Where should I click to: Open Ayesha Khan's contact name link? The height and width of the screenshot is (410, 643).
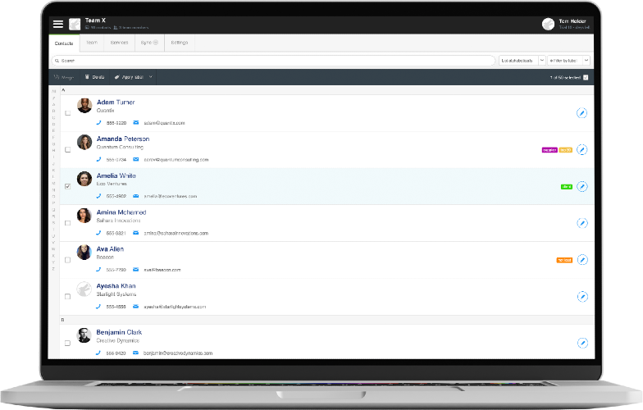tap(116, 285)
